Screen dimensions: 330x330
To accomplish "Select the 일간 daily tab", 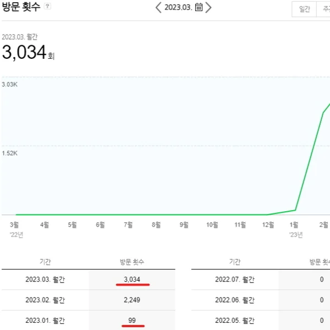I will [x=304, y=9].
